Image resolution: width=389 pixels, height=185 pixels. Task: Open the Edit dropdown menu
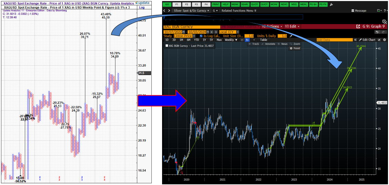[292, 26]
